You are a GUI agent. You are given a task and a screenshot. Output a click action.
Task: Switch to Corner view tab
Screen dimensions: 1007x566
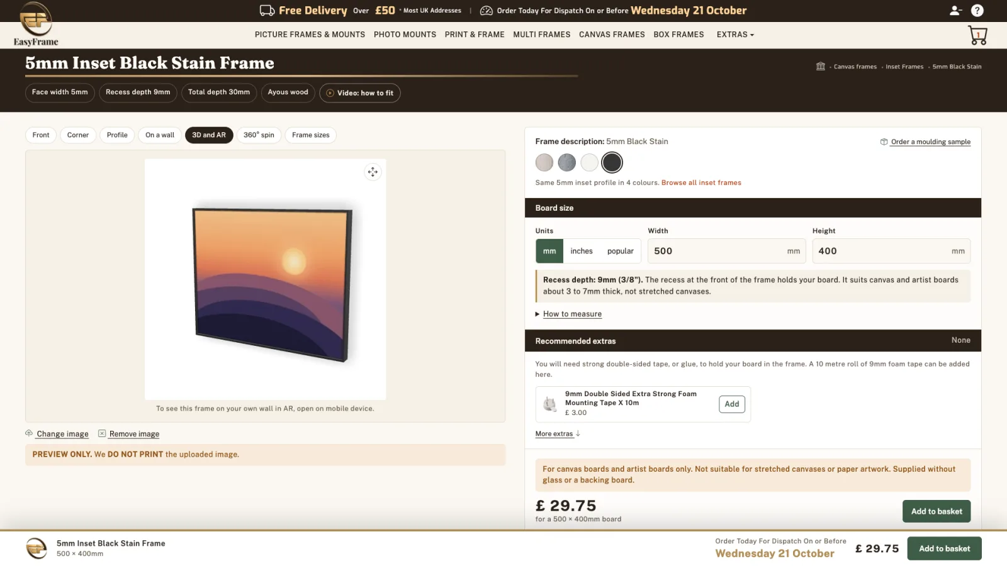pos(78,135)
